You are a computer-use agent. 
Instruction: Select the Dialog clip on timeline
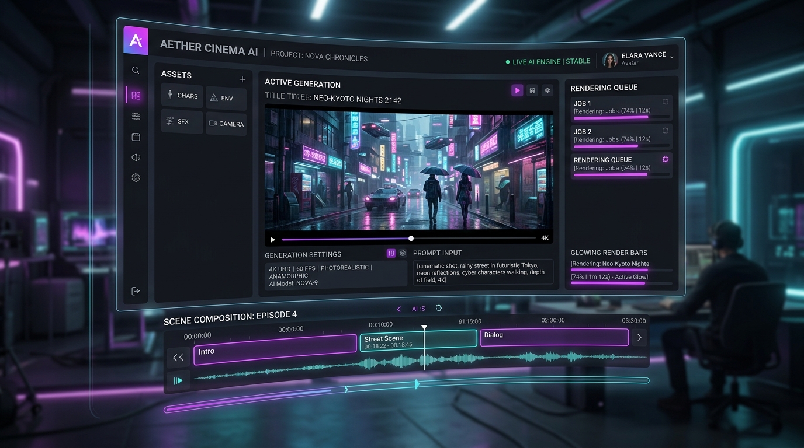(555, 337)
